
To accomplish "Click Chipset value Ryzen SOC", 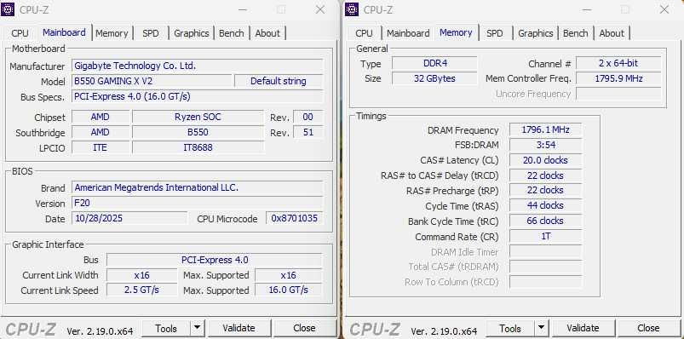I will click(198, 117).
